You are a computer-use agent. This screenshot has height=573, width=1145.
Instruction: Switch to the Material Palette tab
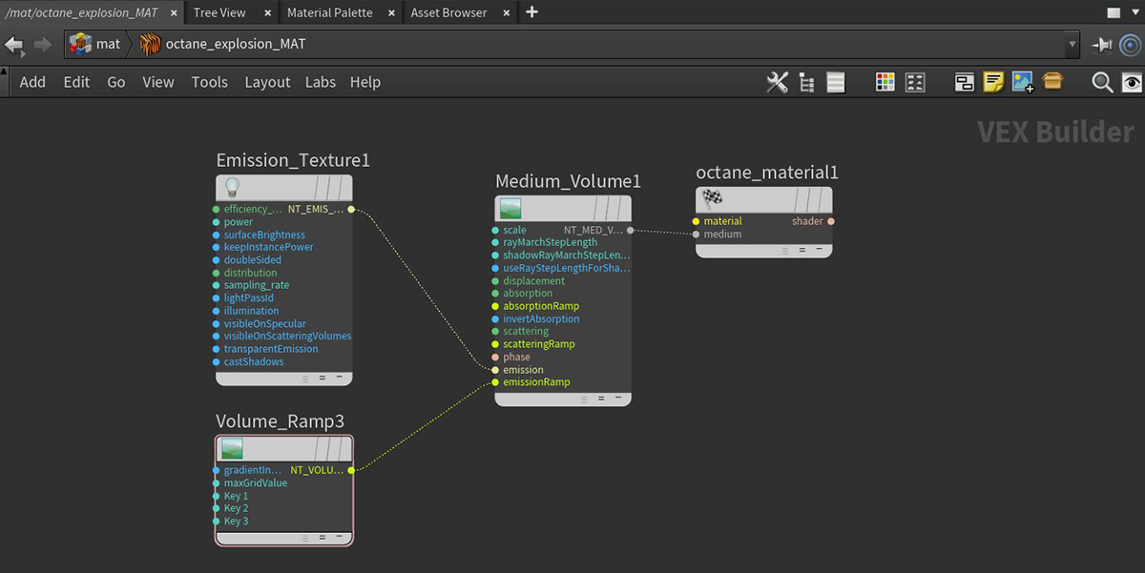[x=329, y=12]
